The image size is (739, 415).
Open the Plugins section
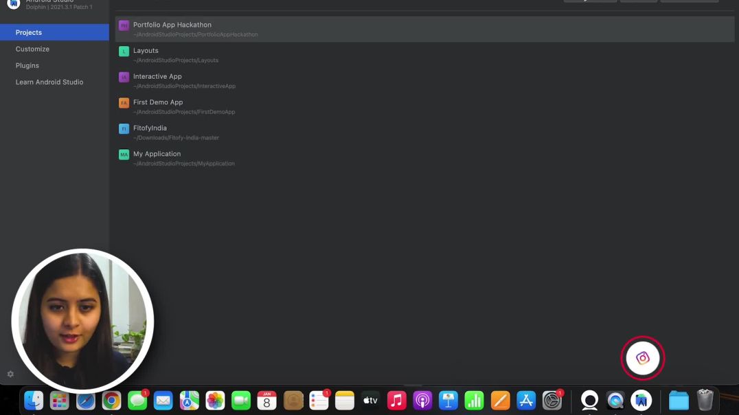27,65
